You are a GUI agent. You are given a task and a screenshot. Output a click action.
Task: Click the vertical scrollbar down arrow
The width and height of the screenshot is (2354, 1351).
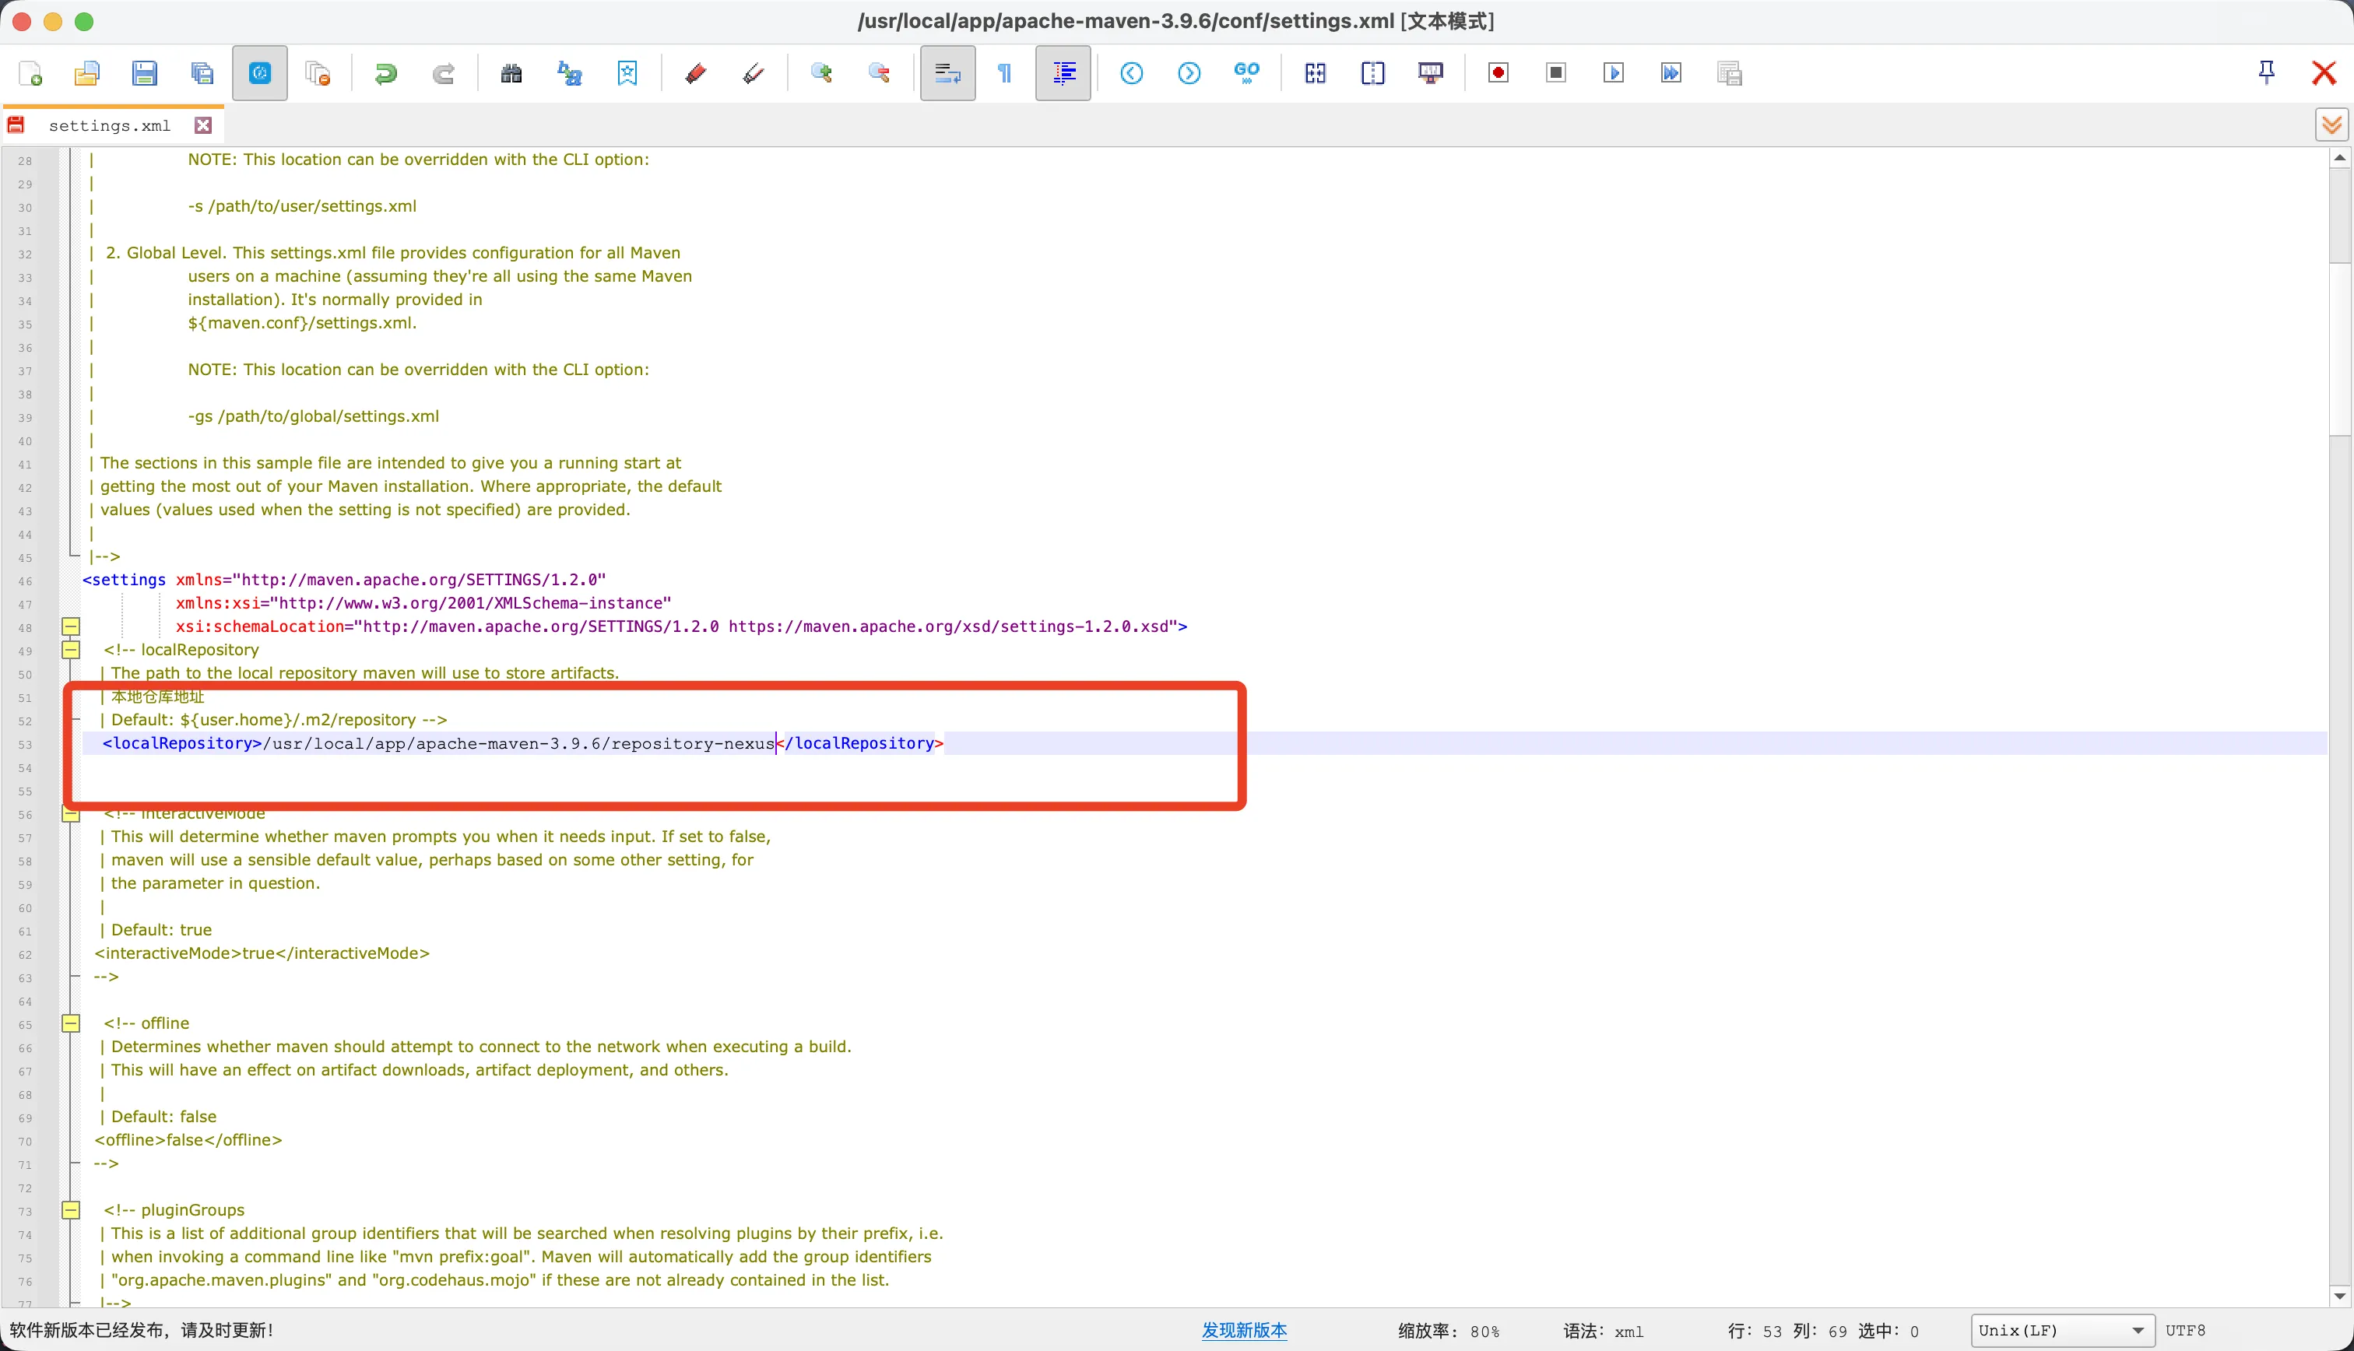coord(2339,1295)
